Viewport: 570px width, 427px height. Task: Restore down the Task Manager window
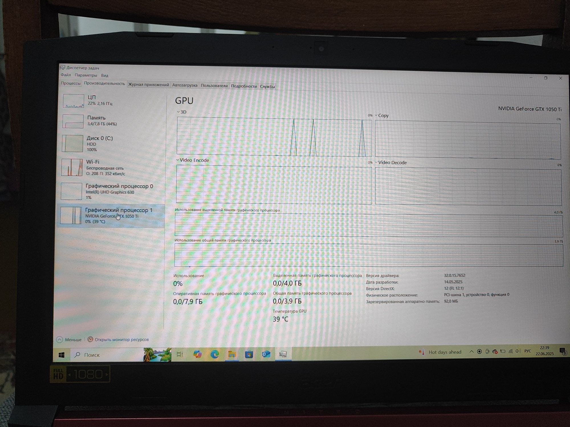coord(546,78)
